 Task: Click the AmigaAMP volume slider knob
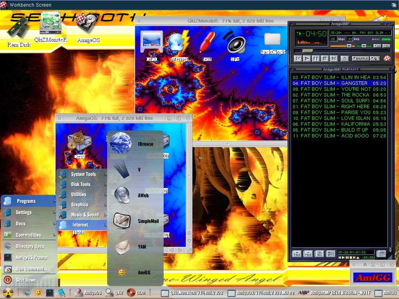[x=349, y=46]
